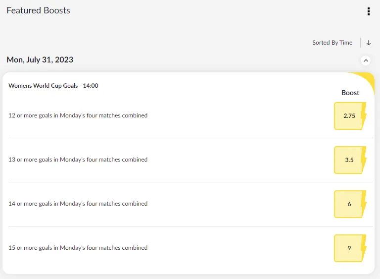The height and width of the screenshot is (279, 380).
Task: Click the lightning bolt on the 6 boost
Action: pyautogui.click(x=364, y=204)
